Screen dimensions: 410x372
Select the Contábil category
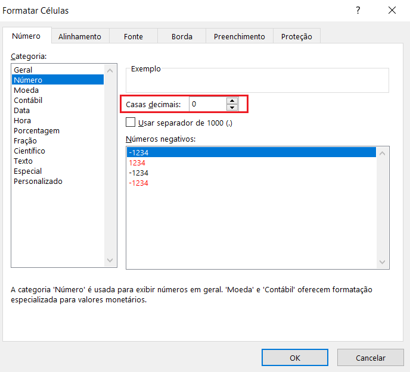[x=58, y=101]
